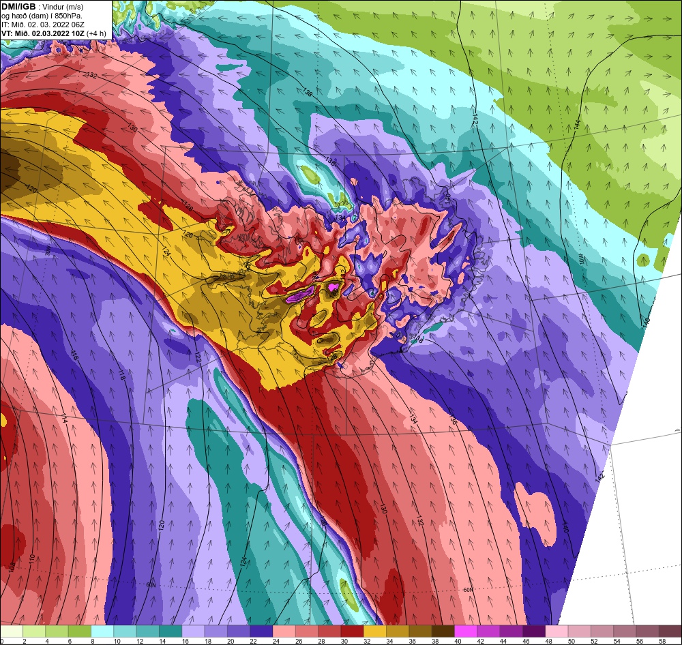Click the '116' height contour label

click(75, 355)
